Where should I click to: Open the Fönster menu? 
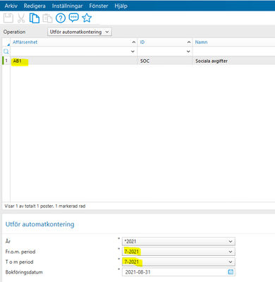(99, 6)
